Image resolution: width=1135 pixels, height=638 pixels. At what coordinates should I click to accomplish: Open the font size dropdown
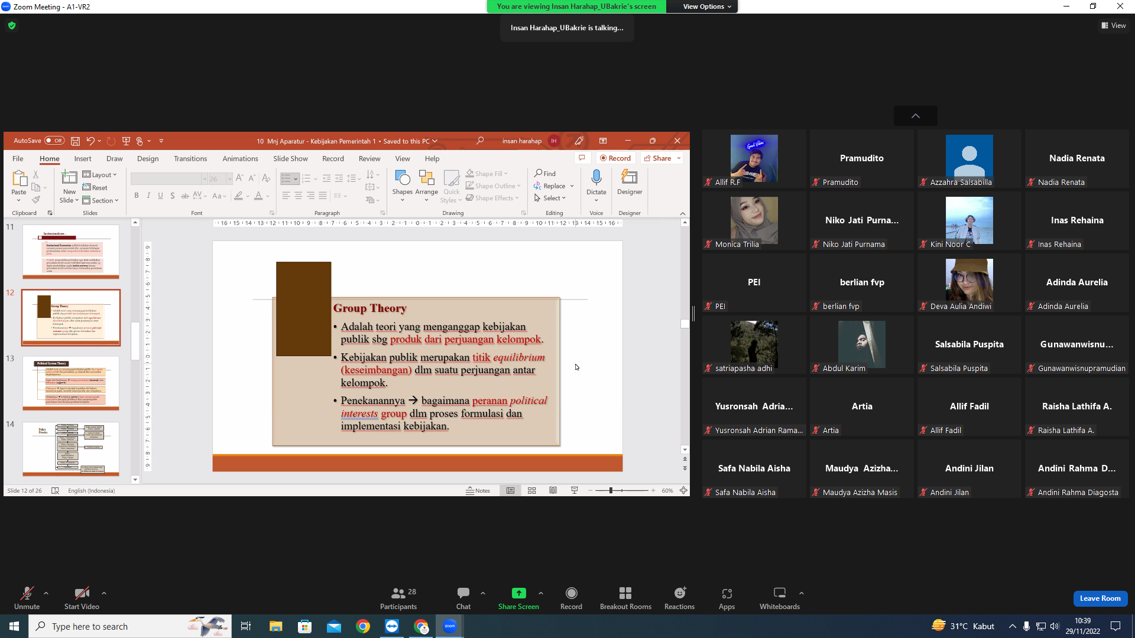(230, 179)
